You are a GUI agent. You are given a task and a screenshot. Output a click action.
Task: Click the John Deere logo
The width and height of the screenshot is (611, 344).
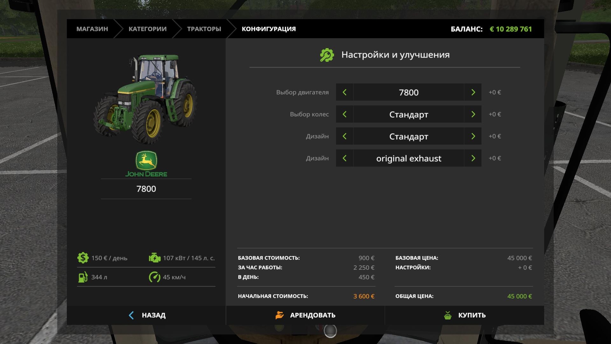pyautogui.click(x=146, y=164)
